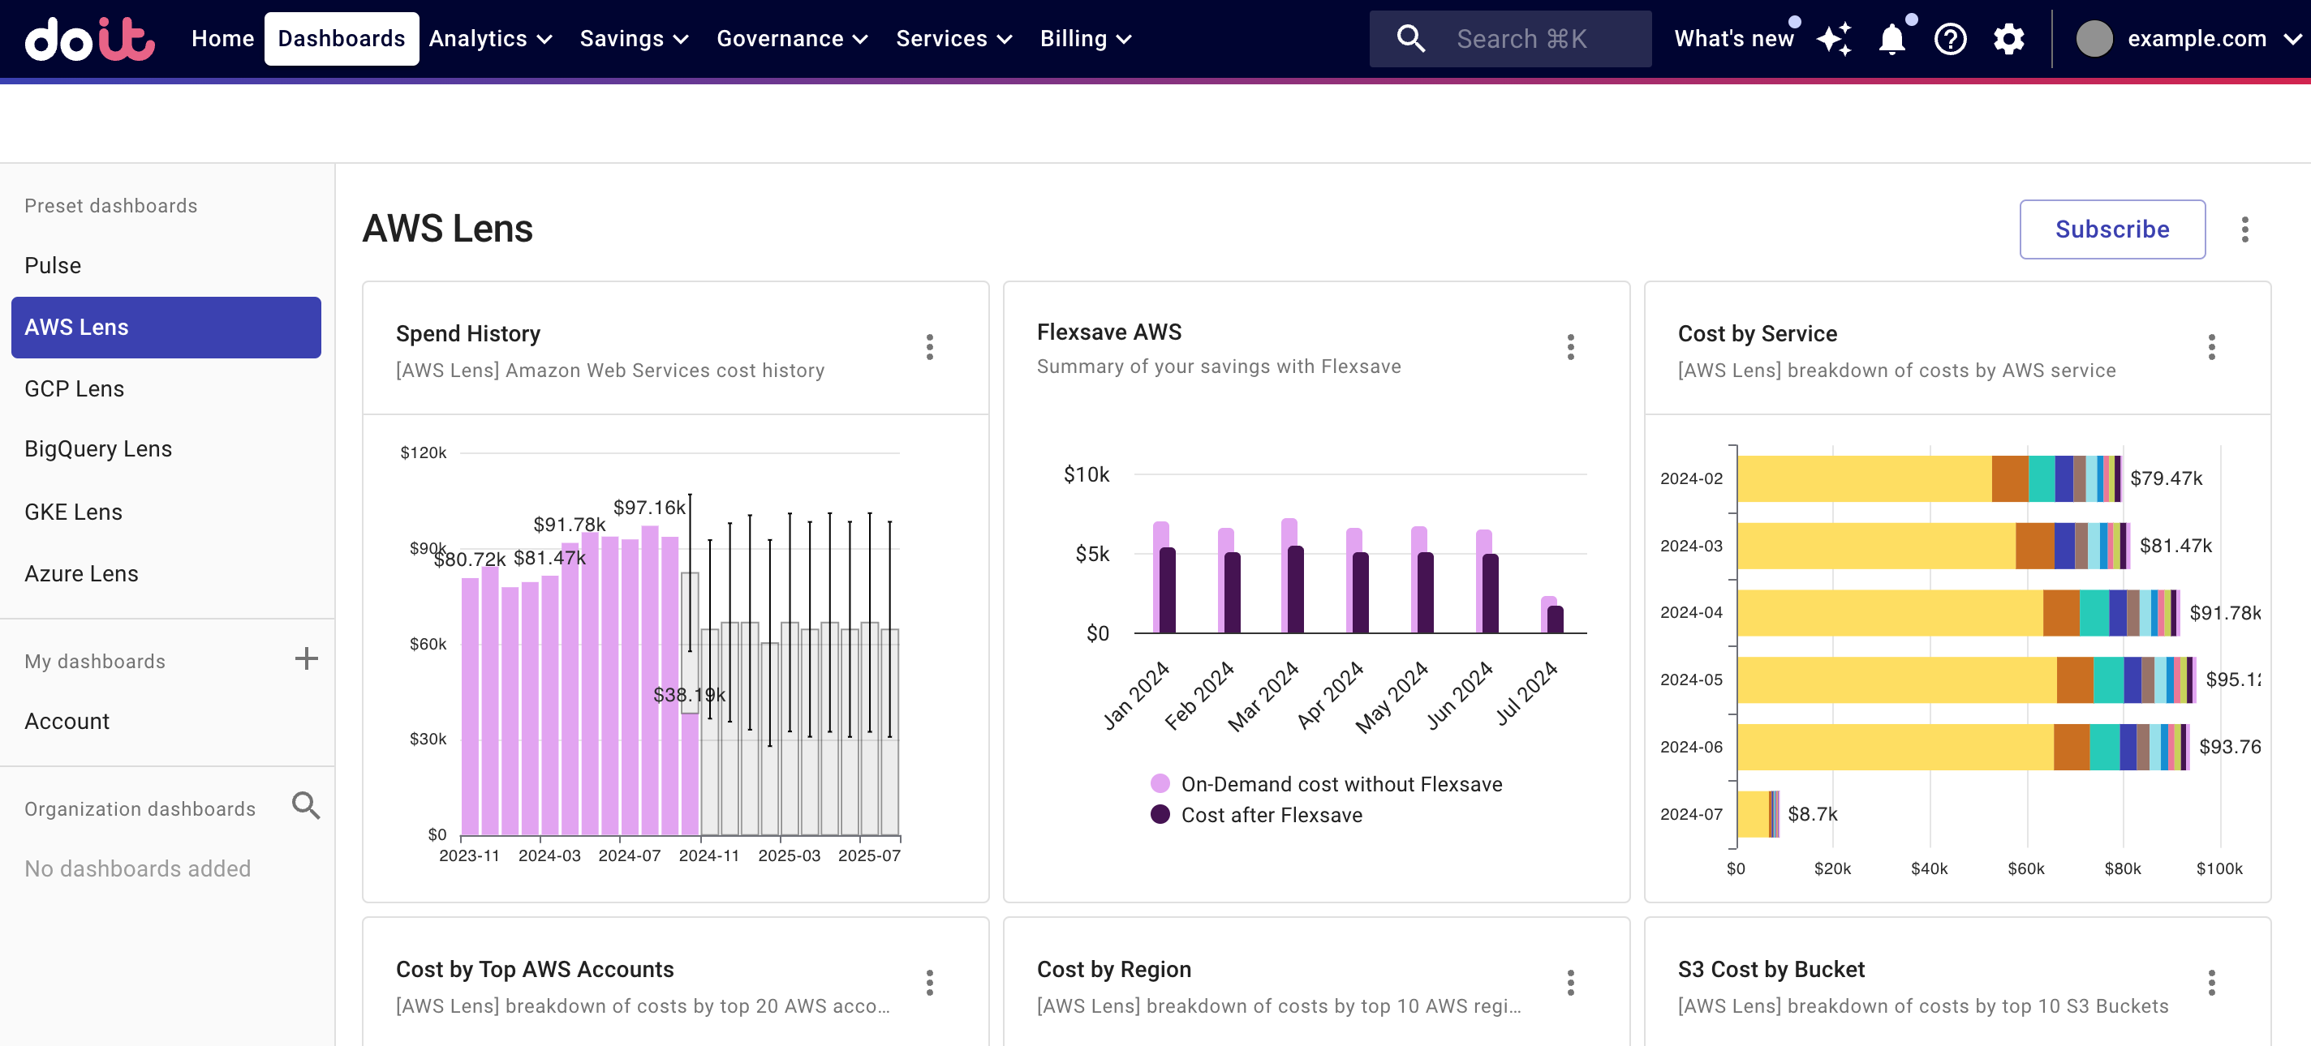The height and width of the screenshot is (1046, 2311).
Task: Click the user avatar circle
Action: 2094,39
